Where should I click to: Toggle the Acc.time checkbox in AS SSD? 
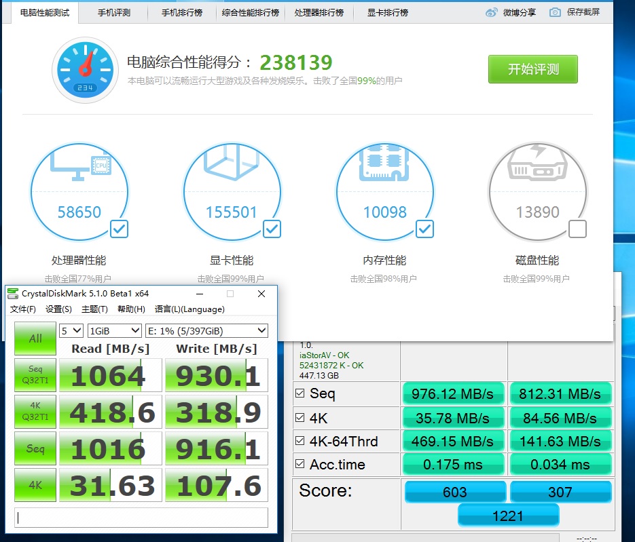300,463
